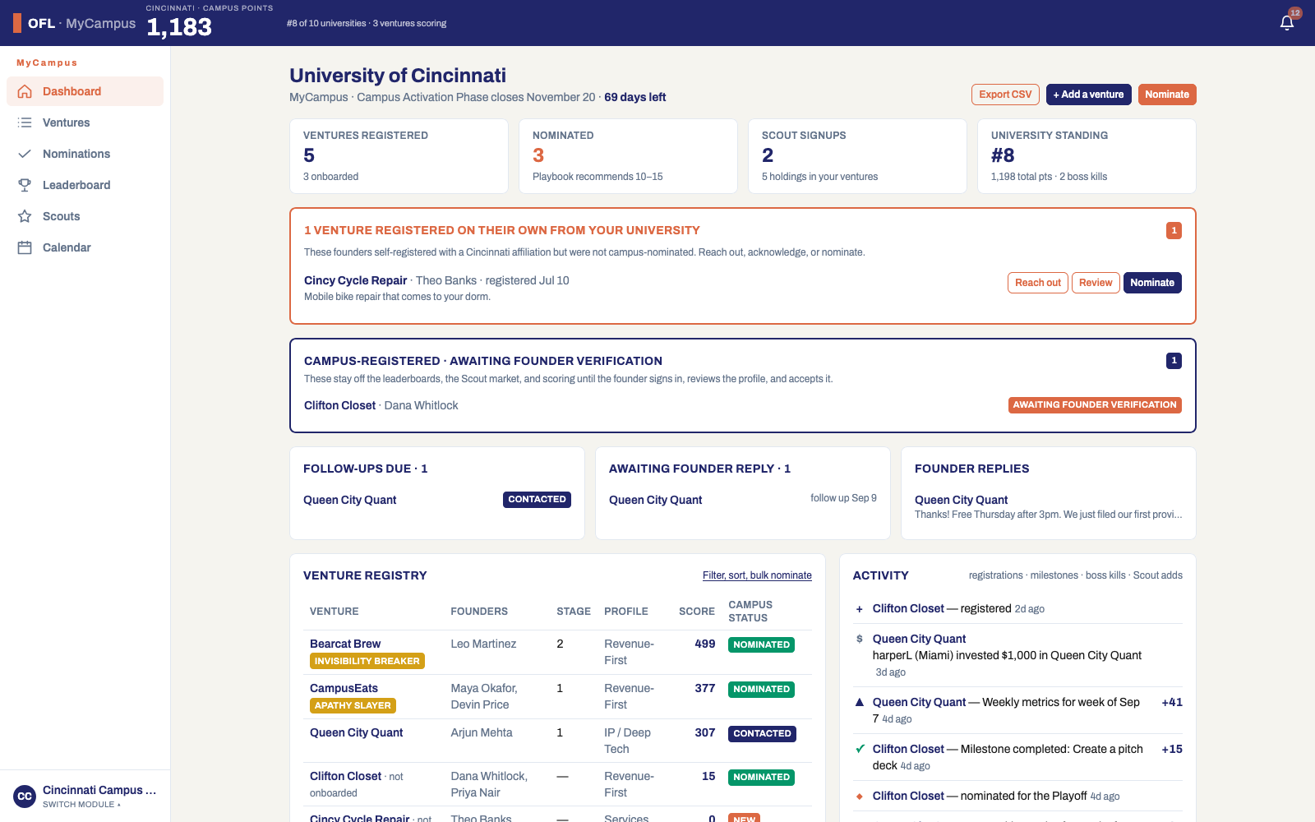Click Campus Status column header
Screen dimensions: 1315x822
pyautogui.click(x=750, y=612)
